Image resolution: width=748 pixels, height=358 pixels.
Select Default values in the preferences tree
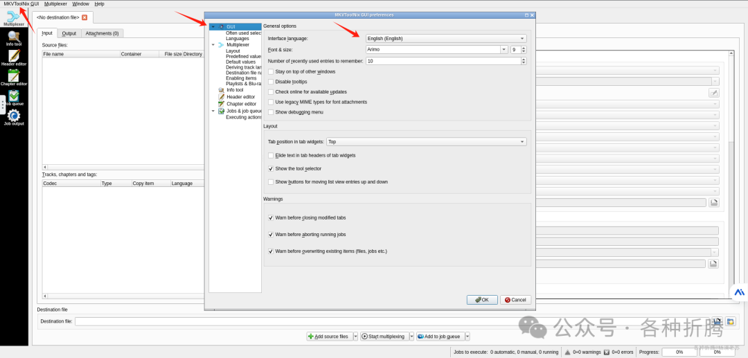click(x=240, y=62)
